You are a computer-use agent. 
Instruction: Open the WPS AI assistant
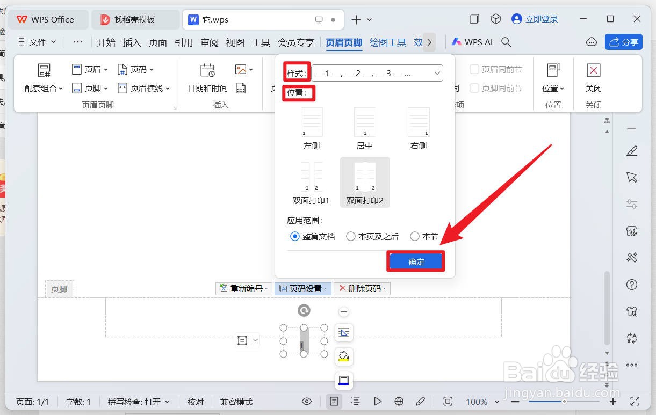(472, 42)
